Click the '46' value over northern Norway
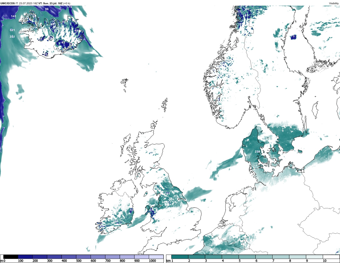 click(x=247, y=9)
